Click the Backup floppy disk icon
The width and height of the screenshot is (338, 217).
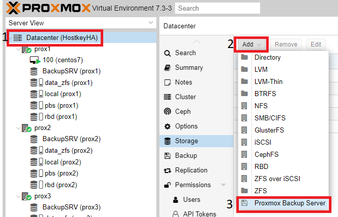[167, 156]
